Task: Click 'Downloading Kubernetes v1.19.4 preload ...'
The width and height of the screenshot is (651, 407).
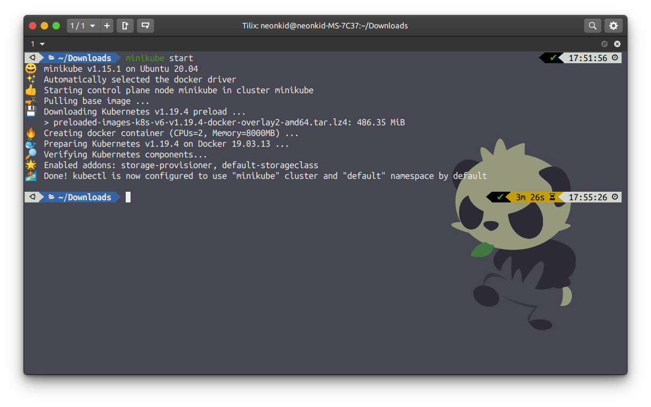Action: [x=145, y=111]
